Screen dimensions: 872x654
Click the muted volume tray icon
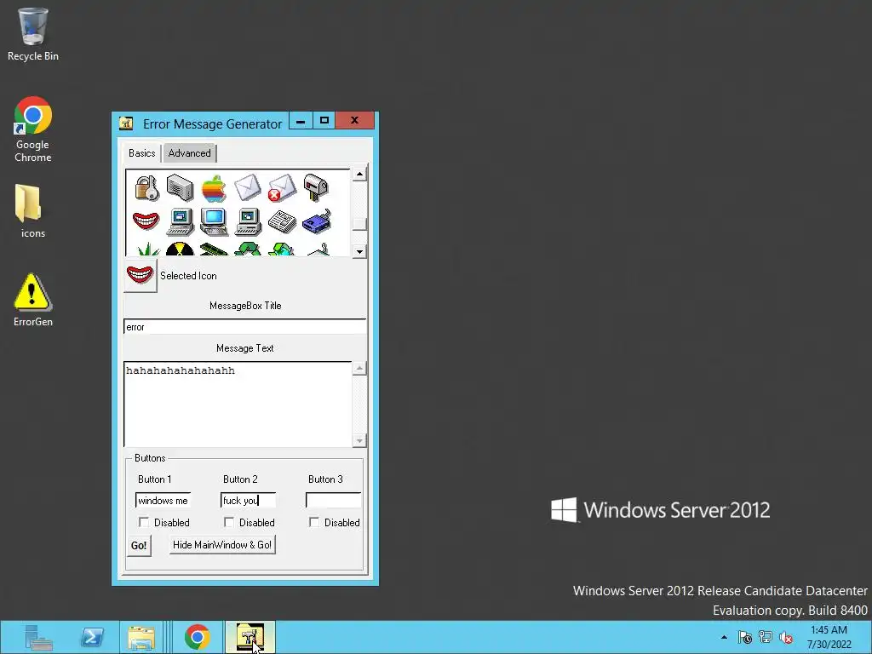(x=786, y=637)
